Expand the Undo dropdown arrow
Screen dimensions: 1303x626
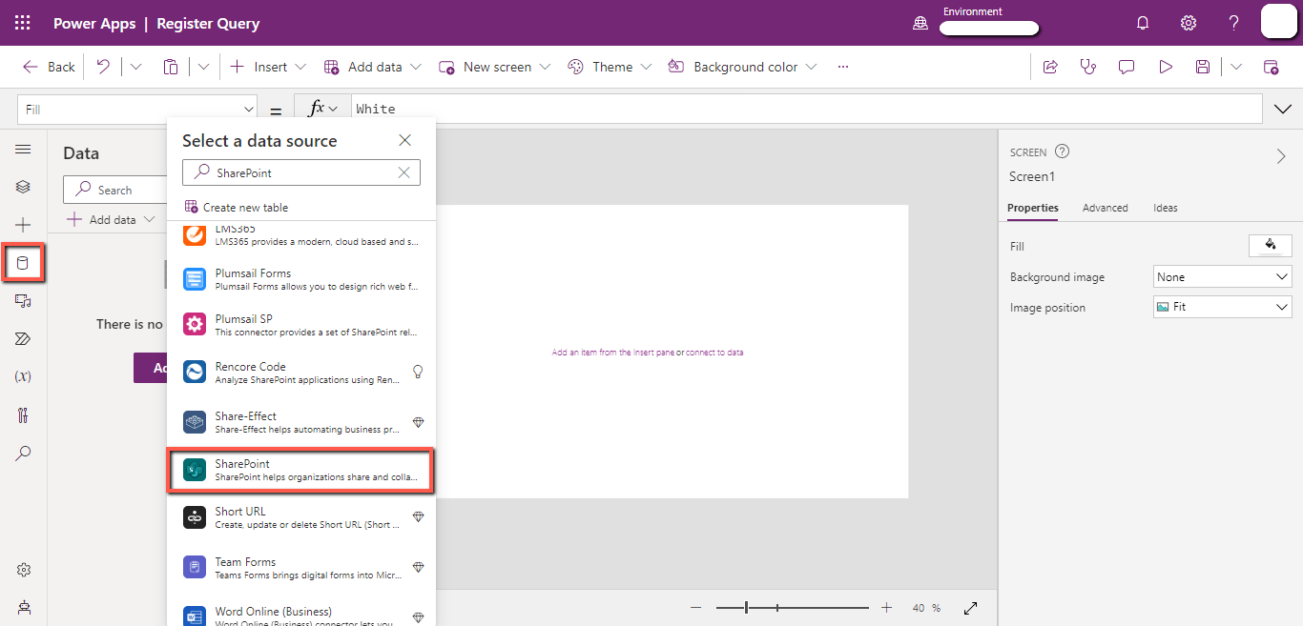click(x=135, y=67)
